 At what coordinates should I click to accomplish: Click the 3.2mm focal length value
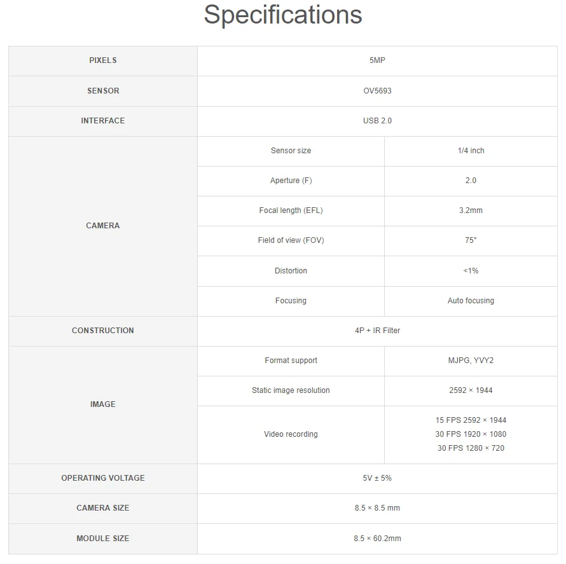(x=471, y=210)
